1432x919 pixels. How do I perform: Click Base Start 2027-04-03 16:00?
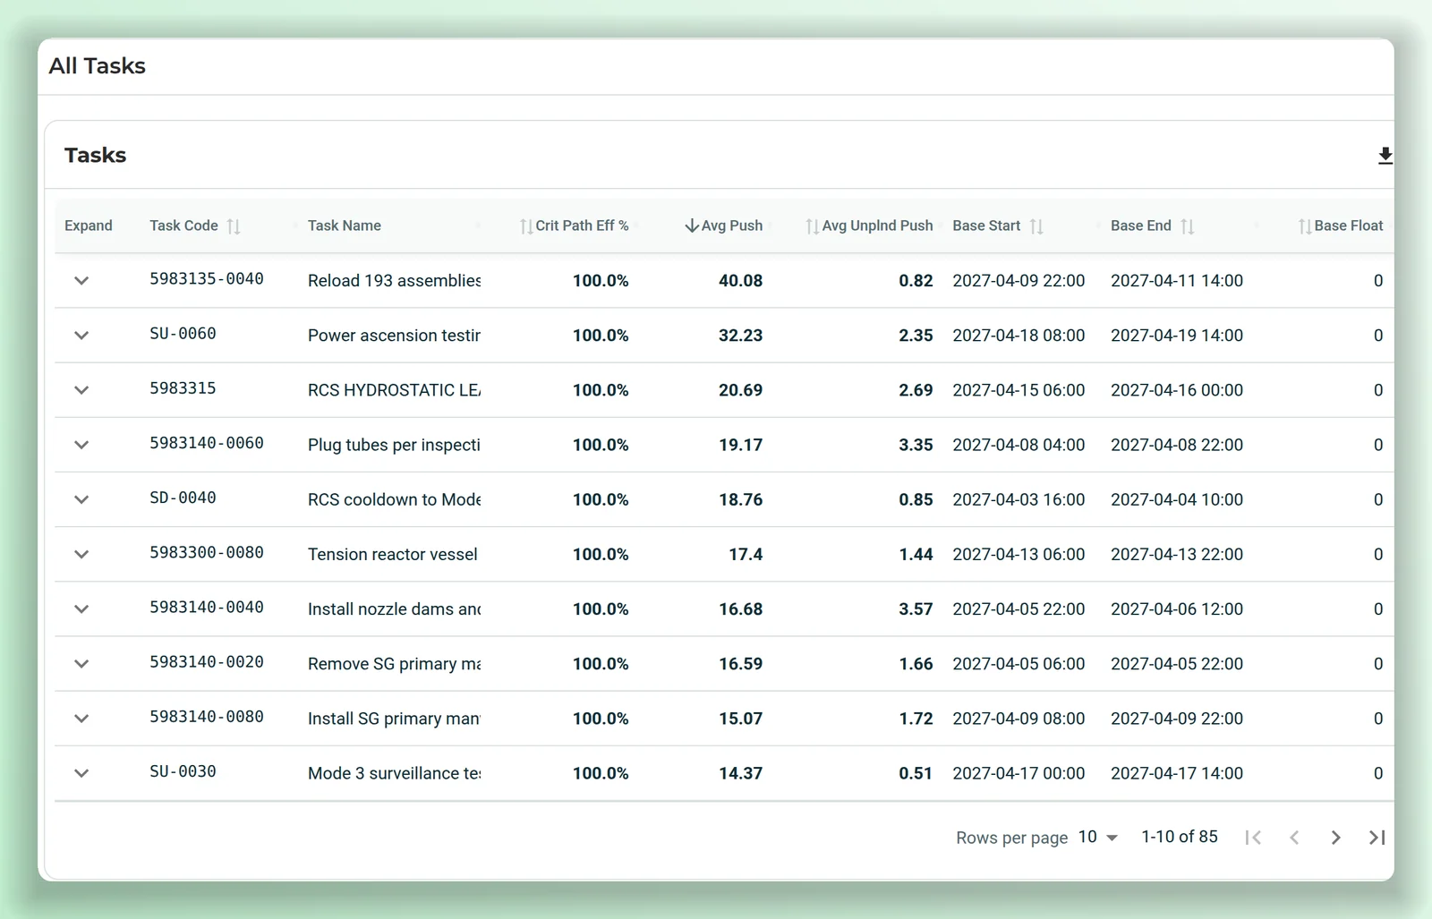tap(1019, 499)
